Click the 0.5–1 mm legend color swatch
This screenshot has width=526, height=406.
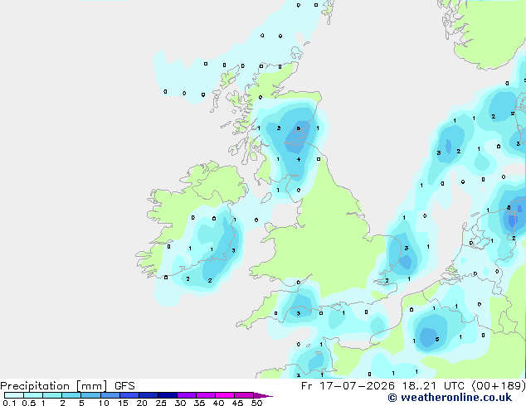pos(33,395)
